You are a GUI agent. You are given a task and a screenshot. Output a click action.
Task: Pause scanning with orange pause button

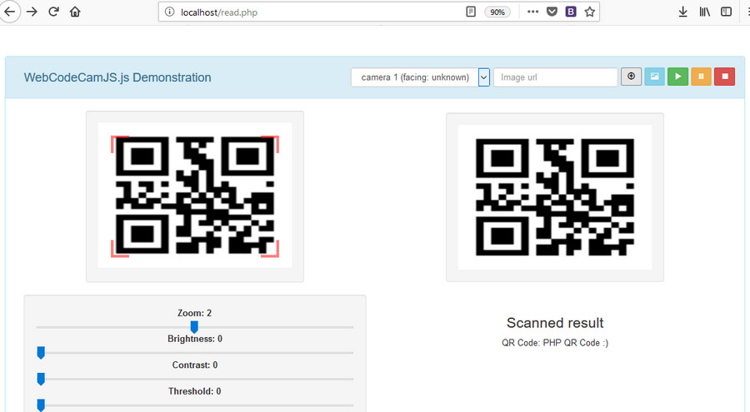(701, 77)
